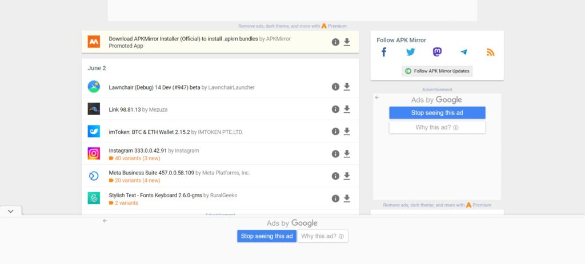Open Mezuza developer link
Image resolution: width=585 pixels, height=264 pixels.
pos(158,109)
